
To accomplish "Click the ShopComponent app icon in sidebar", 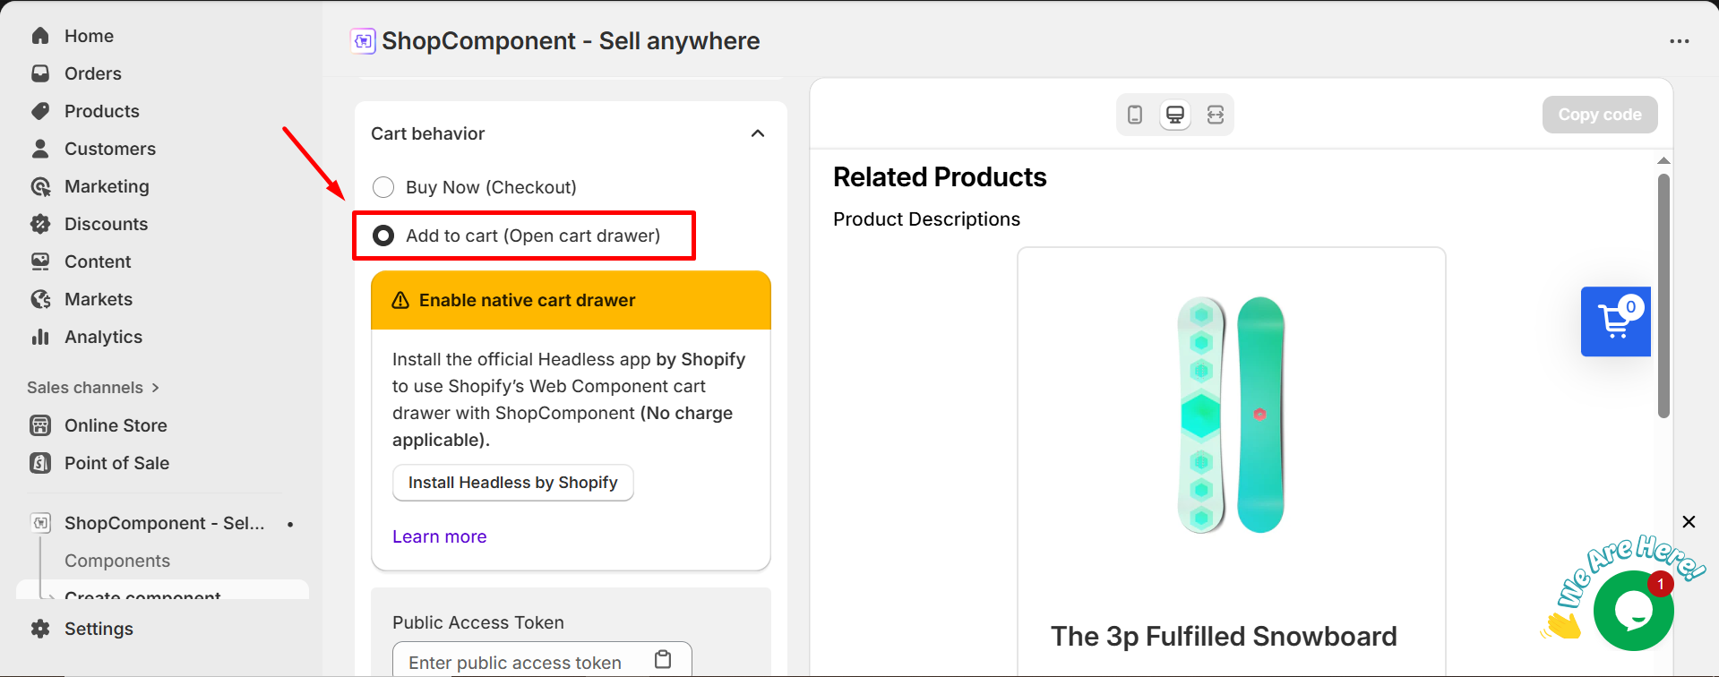I will tap(41, 523).
